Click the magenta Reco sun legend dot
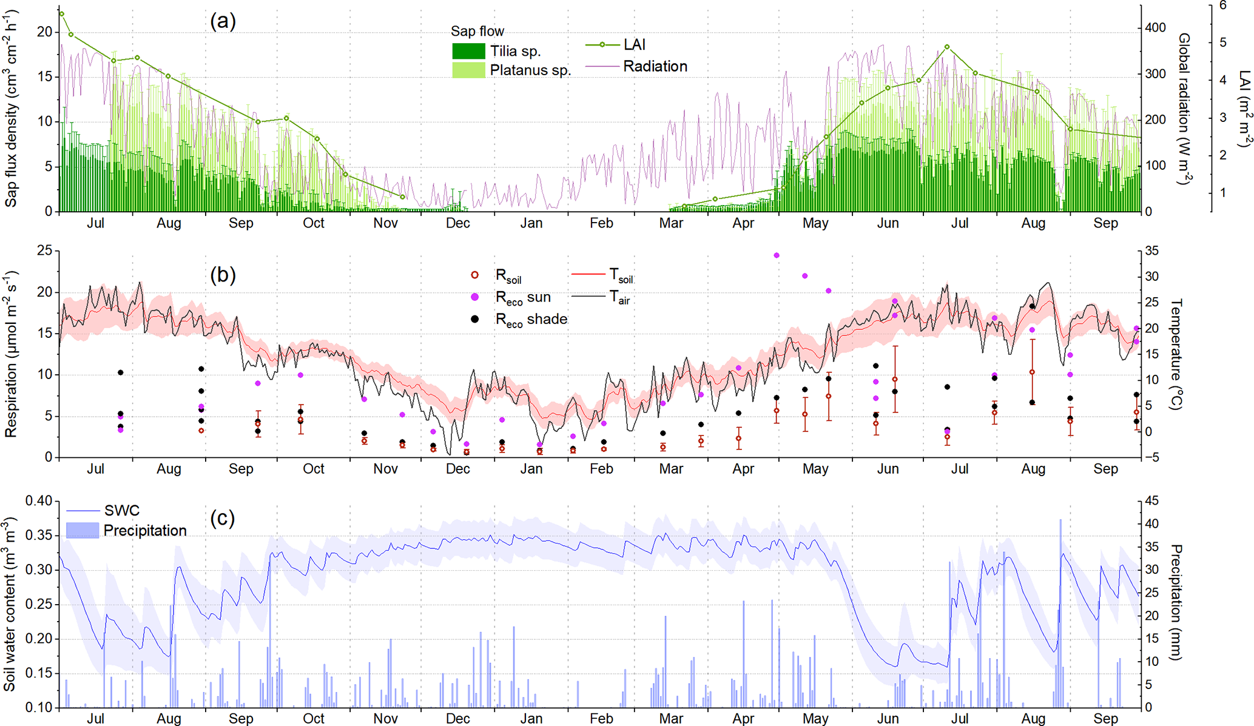Image resolution: width=1254 pixels, height=726 pixels. pos(474,297)
